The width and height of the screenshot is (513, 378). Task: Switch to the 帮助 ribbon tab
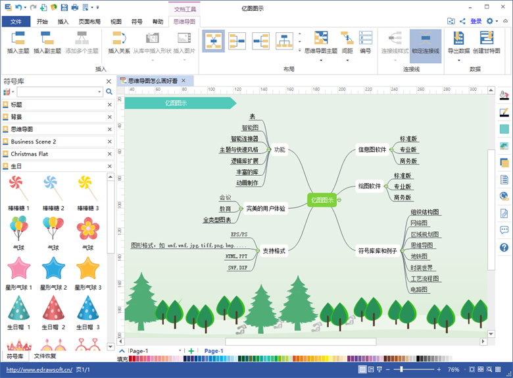point(158,22)
